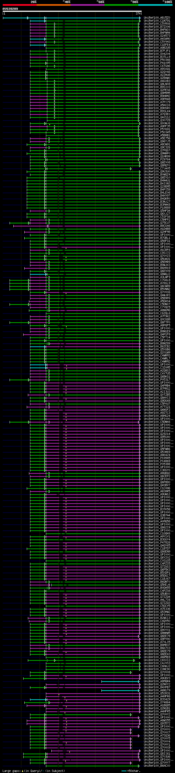Screen dimensions: 175x773
Task: Select hit label UniRef100_Q6FTP0
Action: (x=157, y=322)
